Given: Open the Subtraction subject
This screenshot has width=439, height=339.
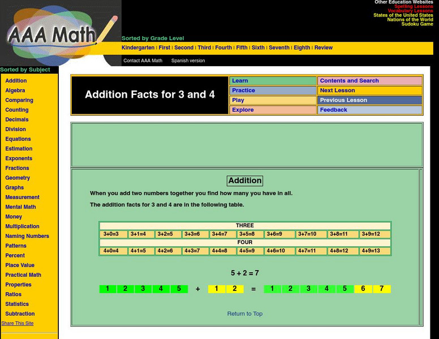Looking at the screenshot, I should point(20,314).
